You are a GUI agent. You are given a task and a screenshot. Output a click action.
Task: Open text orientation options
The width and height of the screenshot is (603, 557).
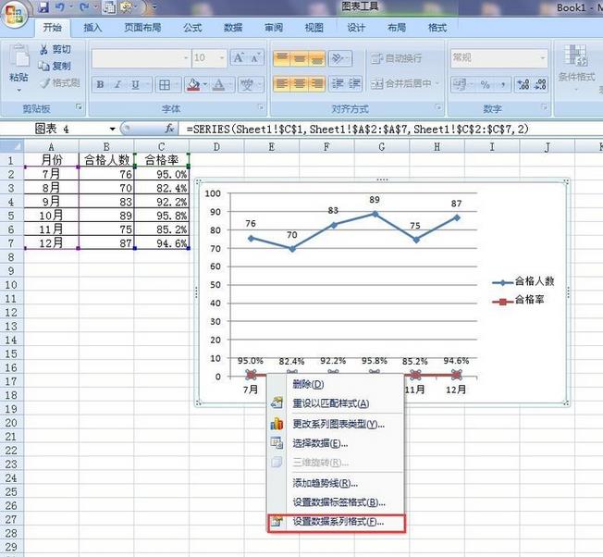click(x=339, y=58)
